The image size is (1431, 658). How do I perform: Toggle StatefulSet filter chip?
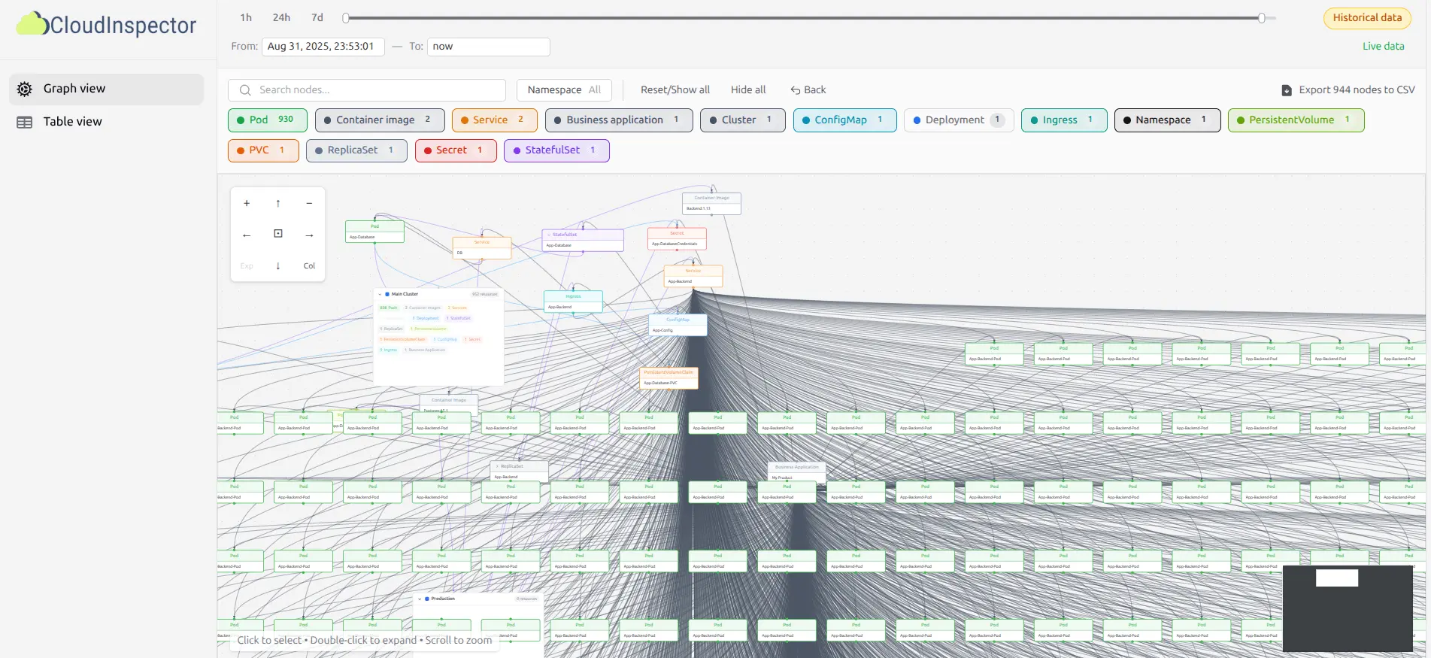pyautogui.click(x=556, y=150)
